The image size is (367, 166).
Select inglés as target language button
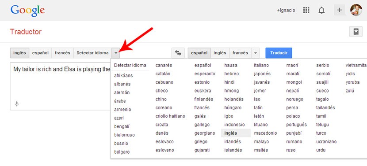220,53
